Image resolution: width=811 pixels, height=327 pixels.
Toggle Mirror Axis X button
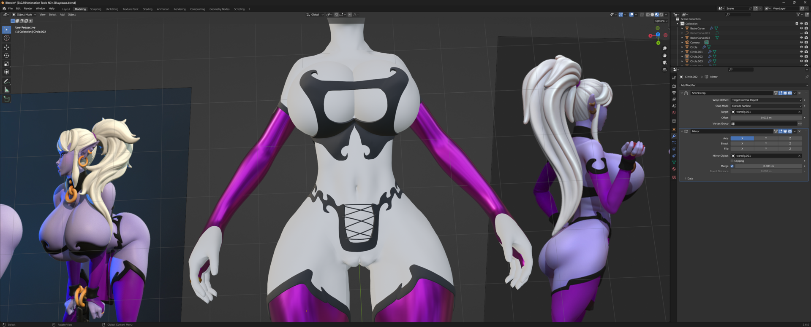pyautogui.click(x=742, y=138)
